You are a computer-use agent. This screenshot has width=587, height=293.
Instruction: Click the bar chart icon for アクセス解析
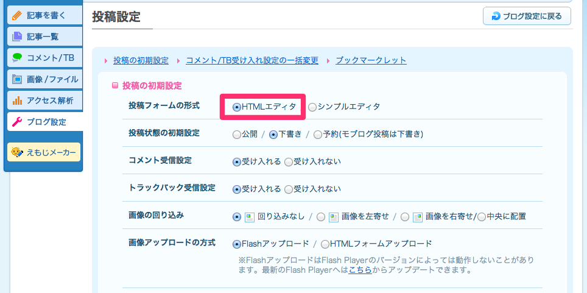tap(17, 101)
